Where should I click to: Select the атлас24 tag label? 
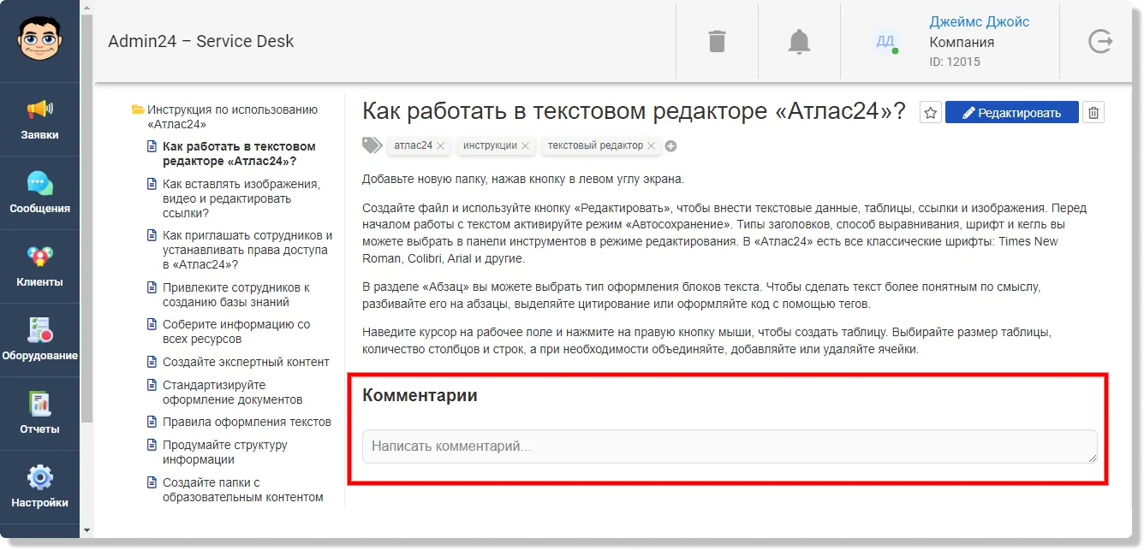pyautogui.click(x=413, y=145)
